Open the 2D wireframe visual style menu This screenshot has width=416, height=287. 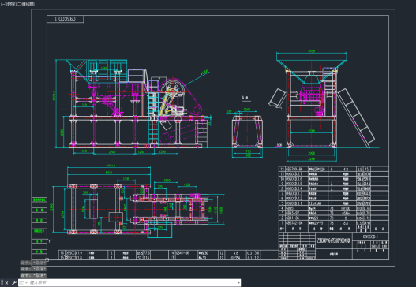coord(24,4)
